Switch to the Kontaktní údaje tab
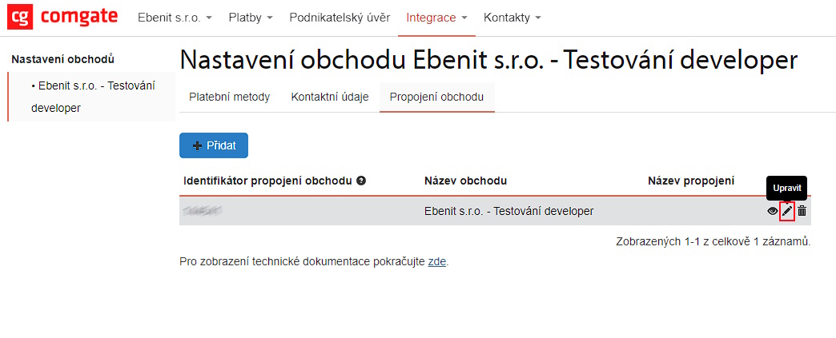This screenshot has height=338, width=836. point(330,97)
